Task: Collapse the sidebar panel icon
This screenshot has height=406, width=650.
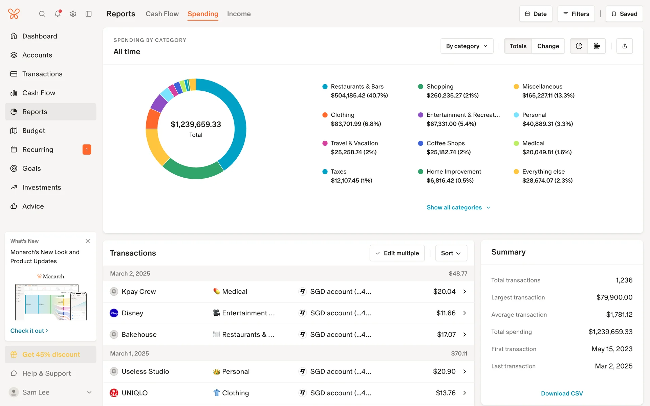Action: pyautogui.click(x=89, y=14)
